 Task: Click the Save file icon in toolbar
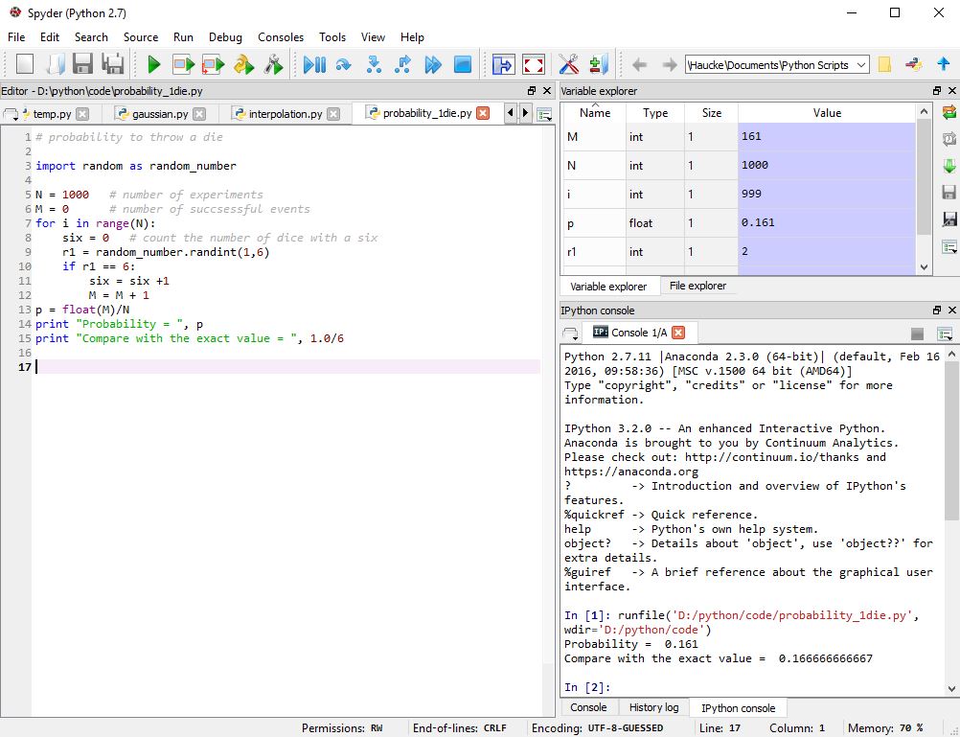point(83,65)
